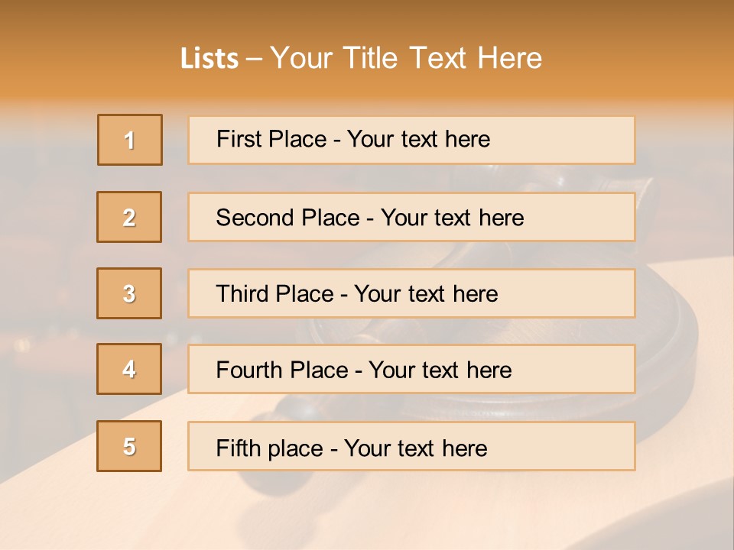Select the First Place text box

tap(411, 140)
